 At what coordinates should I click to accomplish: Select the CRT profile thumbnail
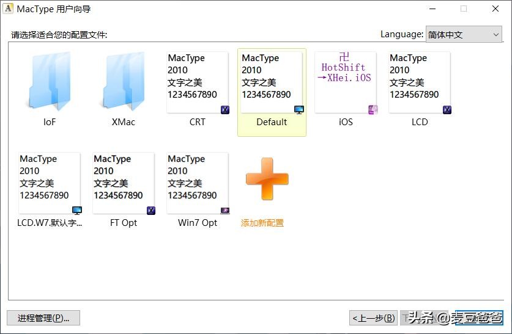(198, 82)
